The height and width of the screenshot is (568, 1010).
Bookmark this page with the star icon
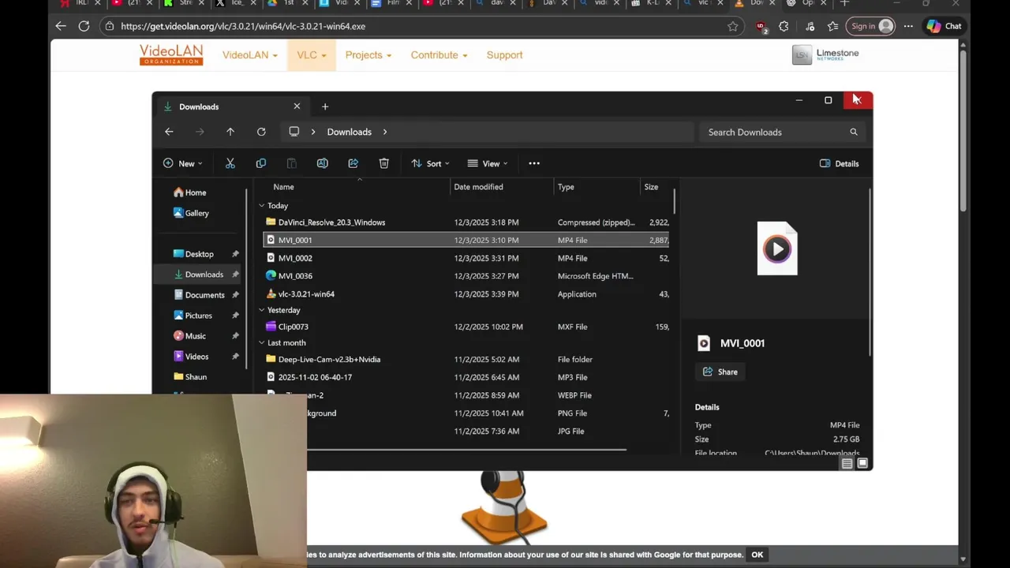732,26
